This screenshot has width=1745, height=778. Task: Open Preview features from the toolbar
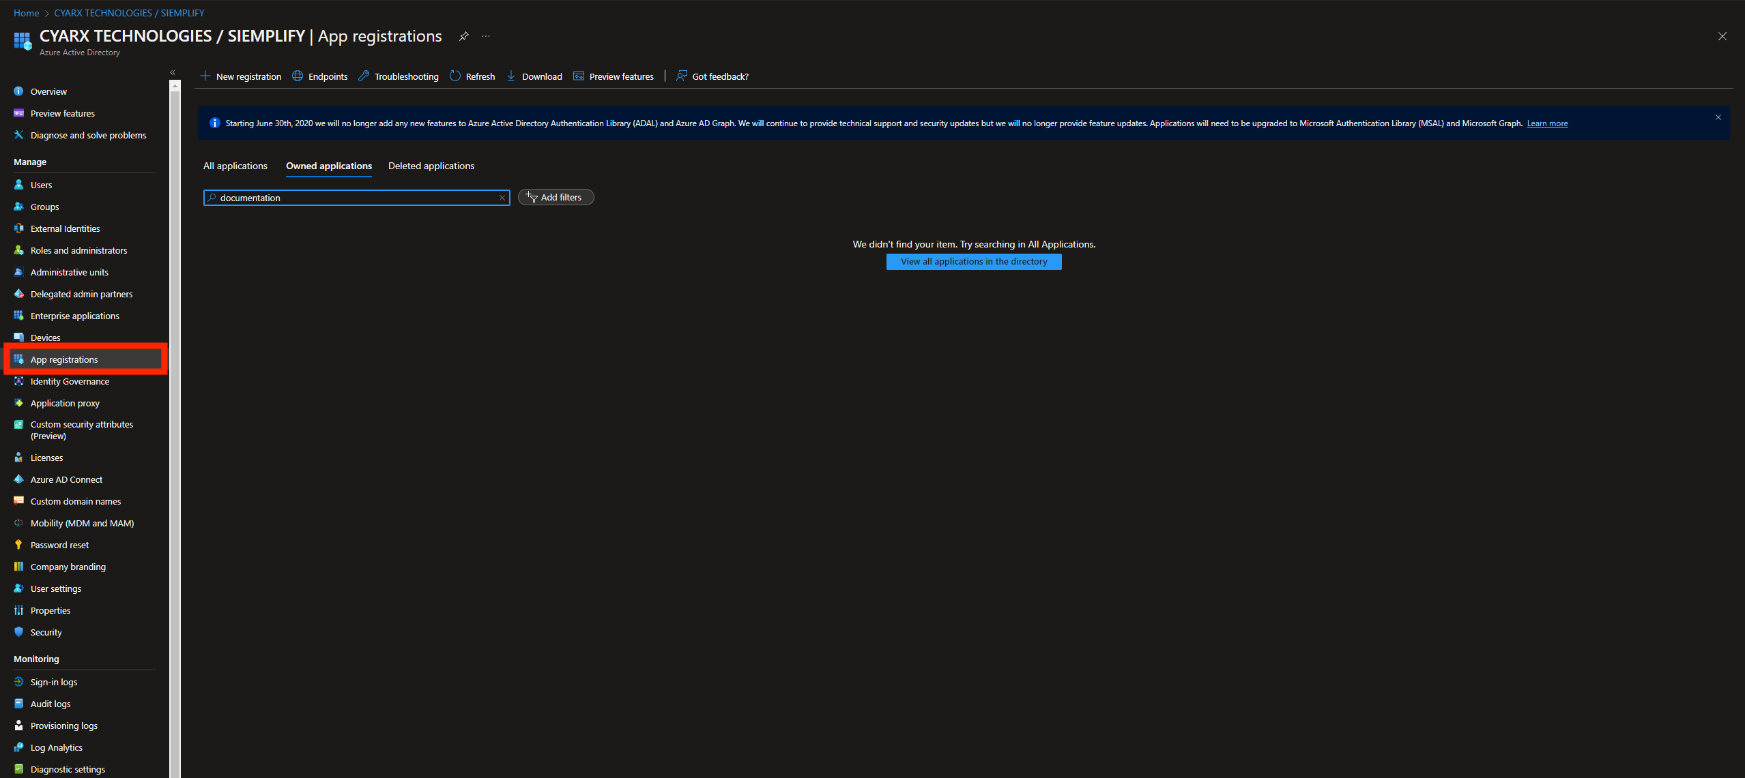click(613, 76)
